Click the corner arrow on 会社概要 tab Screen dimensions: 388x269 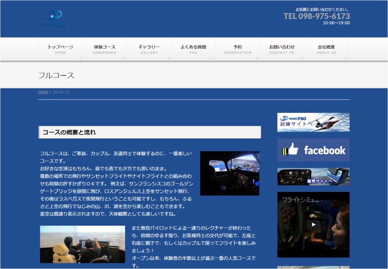coord(345,59)
